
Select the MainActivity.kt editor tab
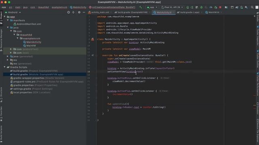pos(163,12)
